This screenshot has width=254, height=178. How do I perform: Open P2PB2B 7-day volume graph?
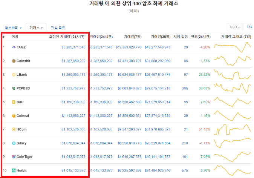232,88
